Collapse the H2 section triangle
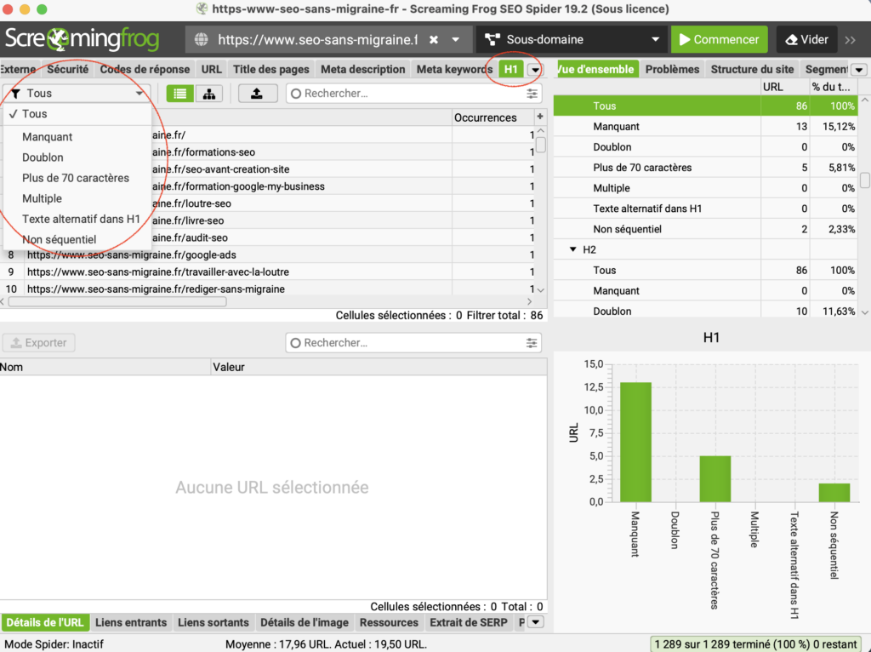This screenshot has width=871, height=652. (572, 249)
